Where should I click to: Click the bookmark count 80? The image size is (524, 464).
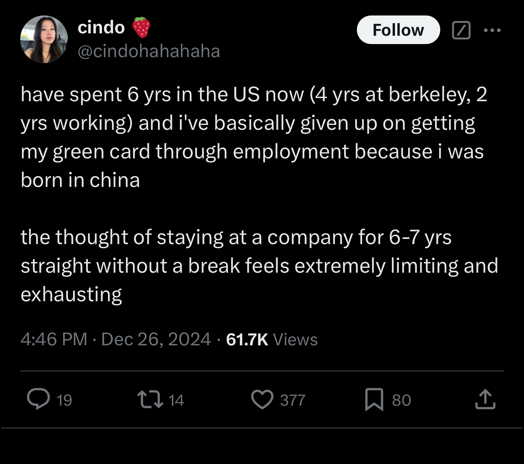401,400
